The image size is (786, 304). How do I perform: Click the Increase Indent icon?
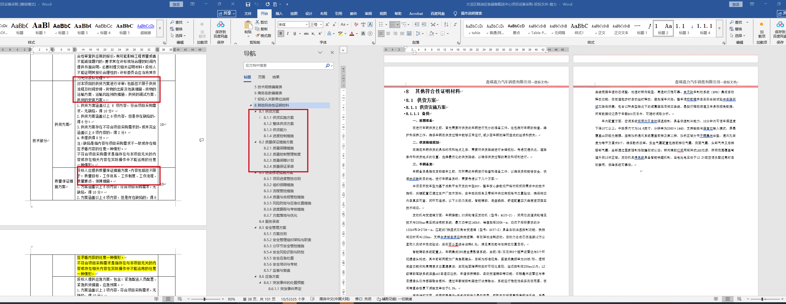coord(424,24)
